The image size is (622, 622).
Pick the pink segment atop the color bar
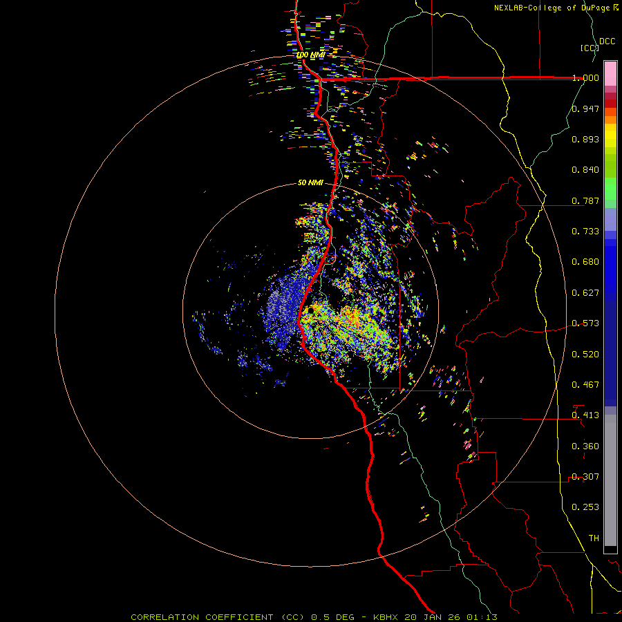[610, 74]
